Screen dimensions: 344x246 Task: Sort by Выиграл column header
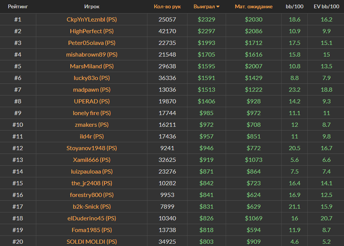point(204,6)
